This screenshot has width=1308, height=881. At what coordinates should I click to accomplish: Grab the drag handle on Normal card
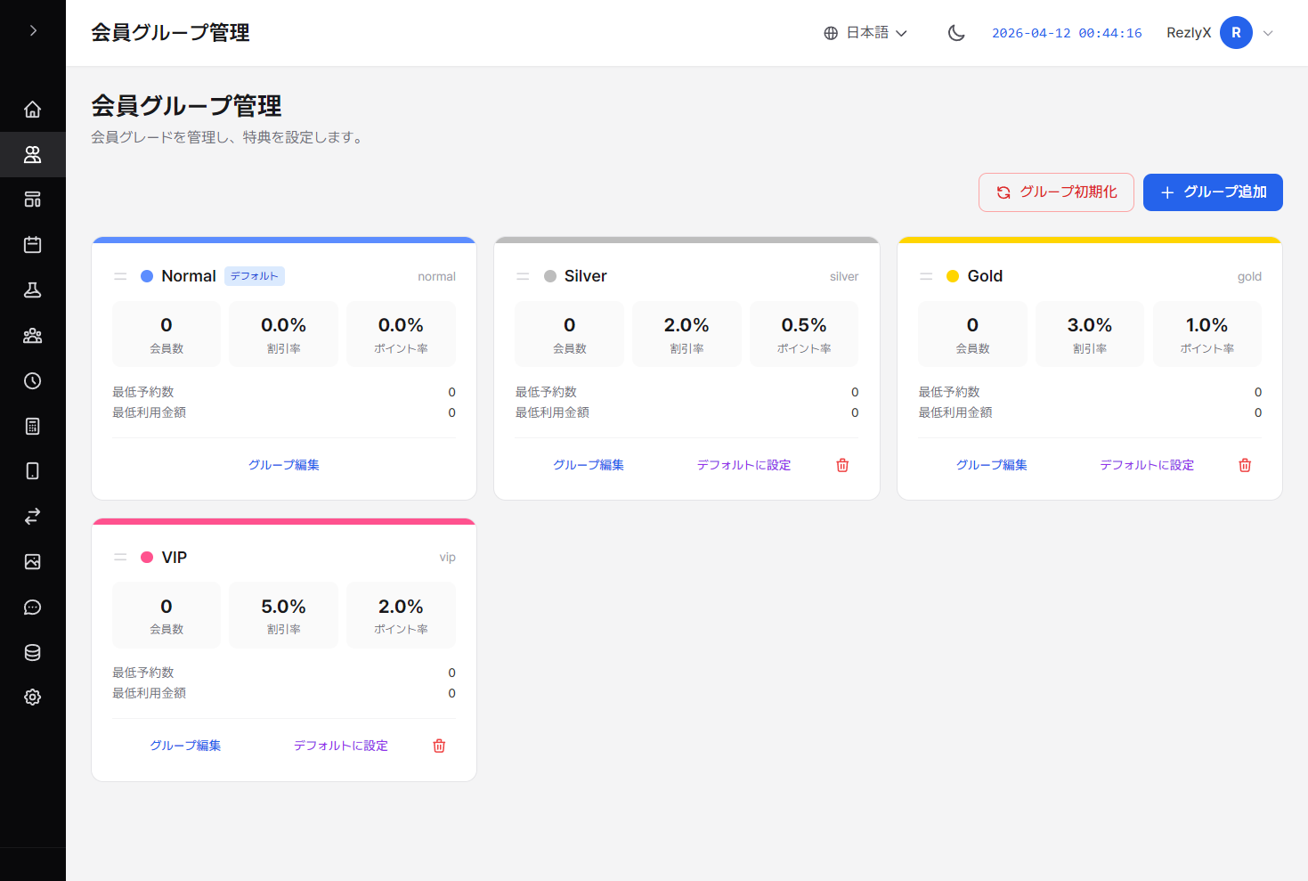tap(120, 277)
